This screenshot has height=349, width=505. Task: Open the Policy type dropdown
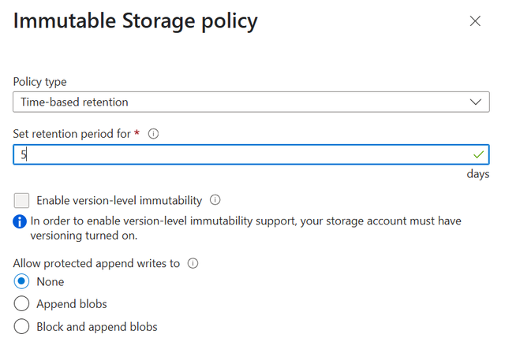(x=251, y=102)
